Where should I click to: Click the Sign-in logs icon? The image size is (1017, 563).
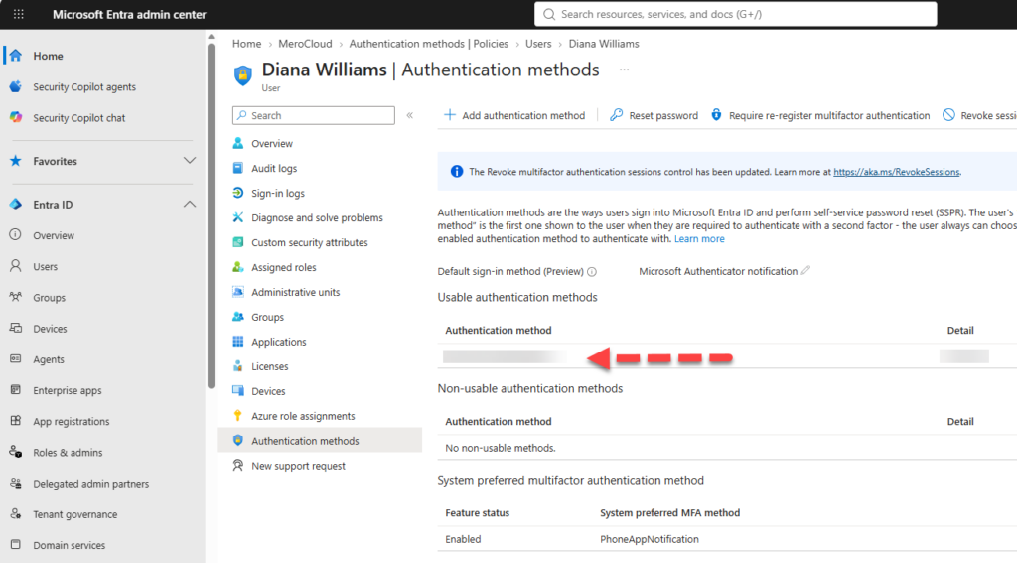point(238,193)
